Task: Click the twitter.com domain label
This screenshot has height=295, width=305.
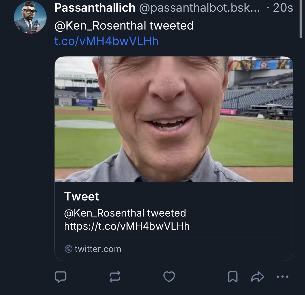Action: coord(98,249)
